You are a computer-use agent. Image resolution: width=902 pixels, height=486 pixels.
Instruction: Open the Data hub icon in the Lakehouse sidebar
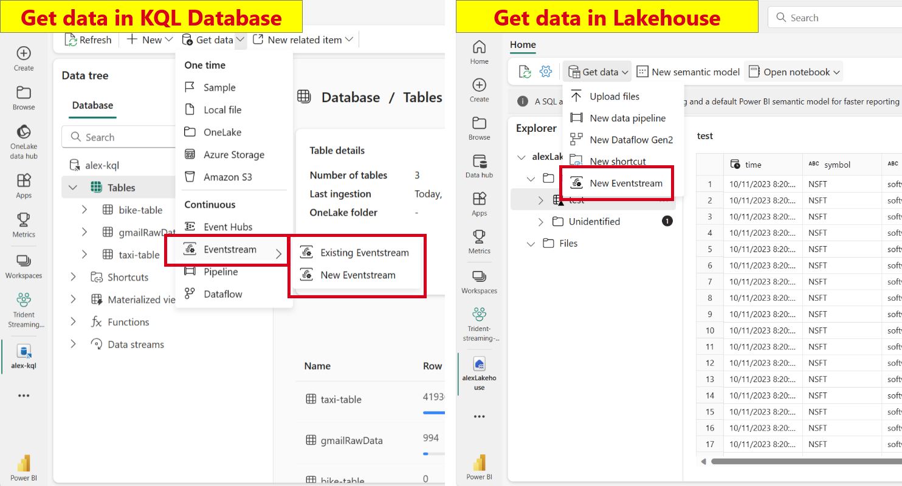(479, 166)
